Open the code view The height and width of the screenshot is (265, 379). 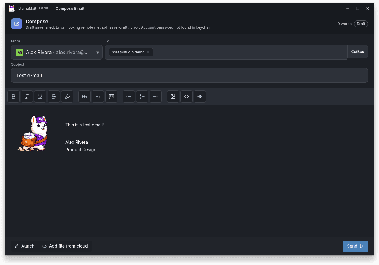186,96
